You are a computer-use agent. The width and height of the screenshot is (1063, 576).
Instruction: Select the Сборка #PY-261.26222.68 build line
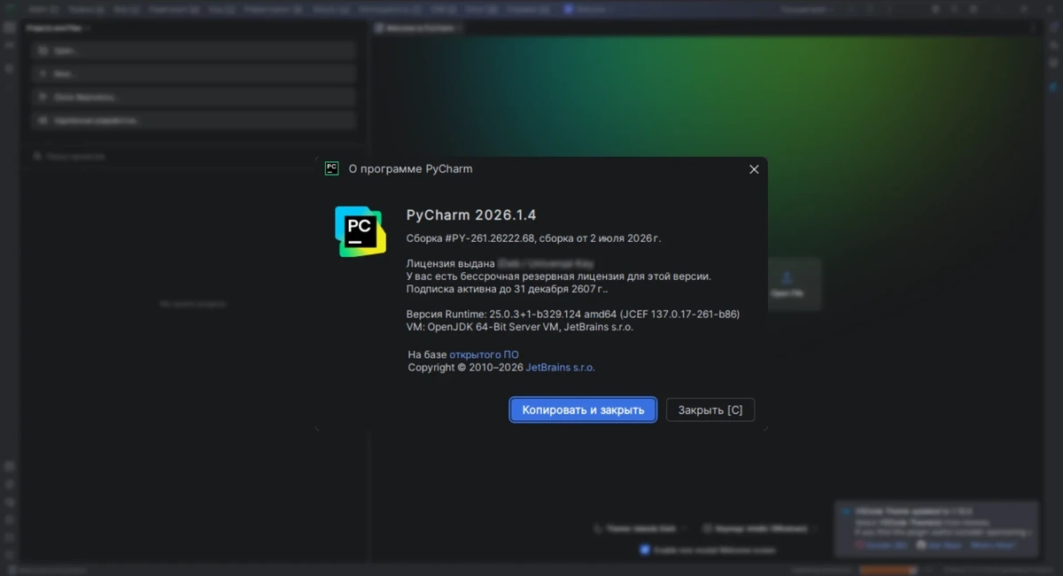pyautogui.click(x=533, y=238)
